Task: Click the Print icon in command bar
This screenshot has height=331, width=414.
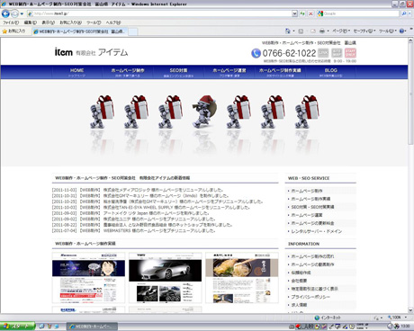Action: point(322,31)
